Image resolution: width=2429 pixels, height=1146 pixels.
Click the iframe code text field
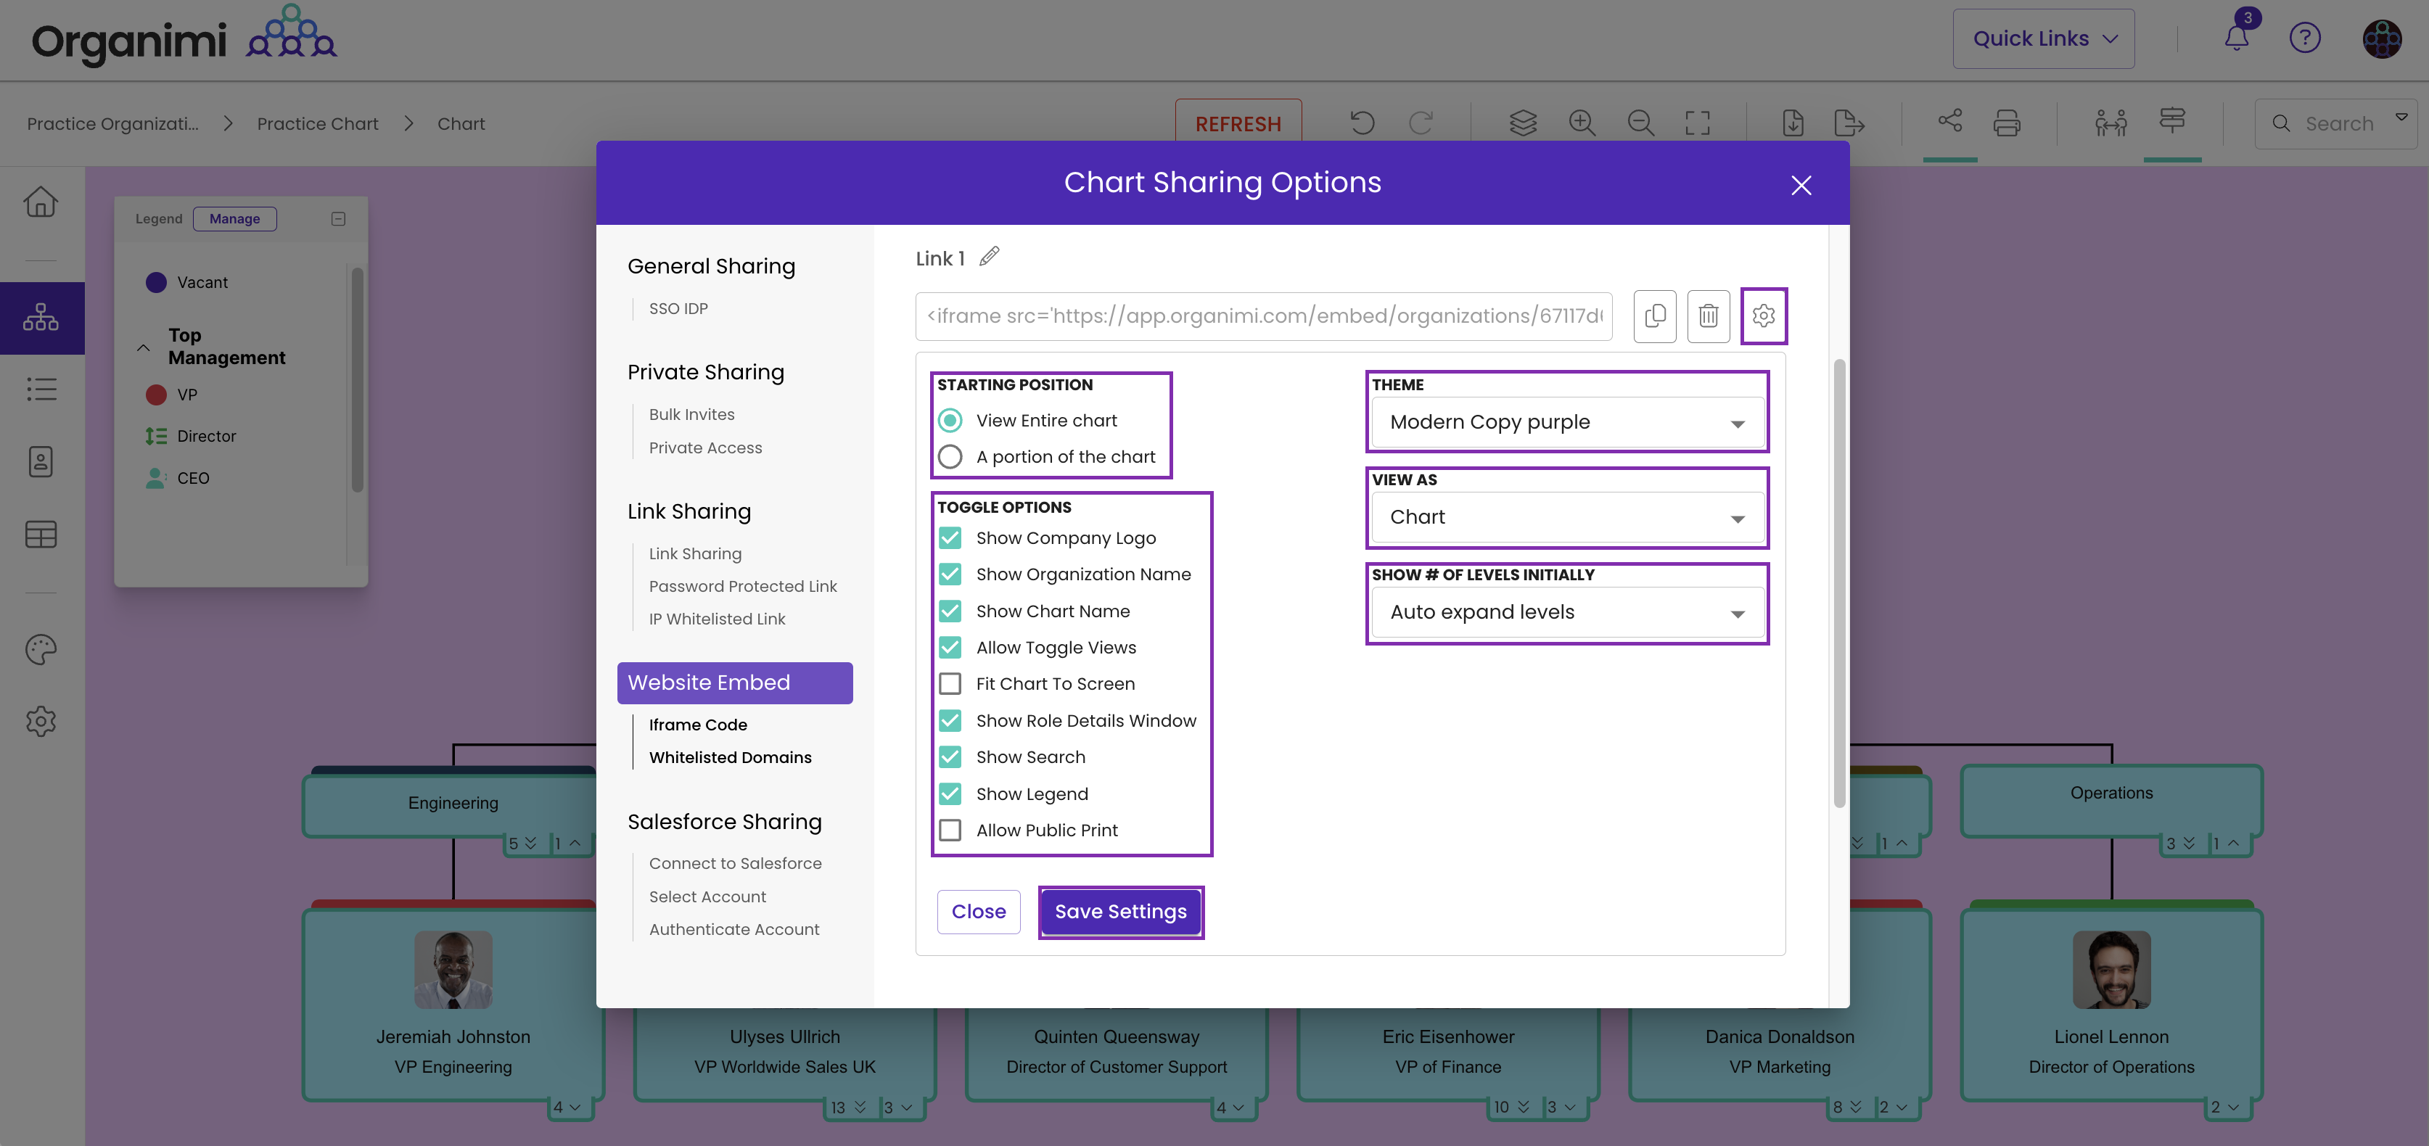[1262, 316]
